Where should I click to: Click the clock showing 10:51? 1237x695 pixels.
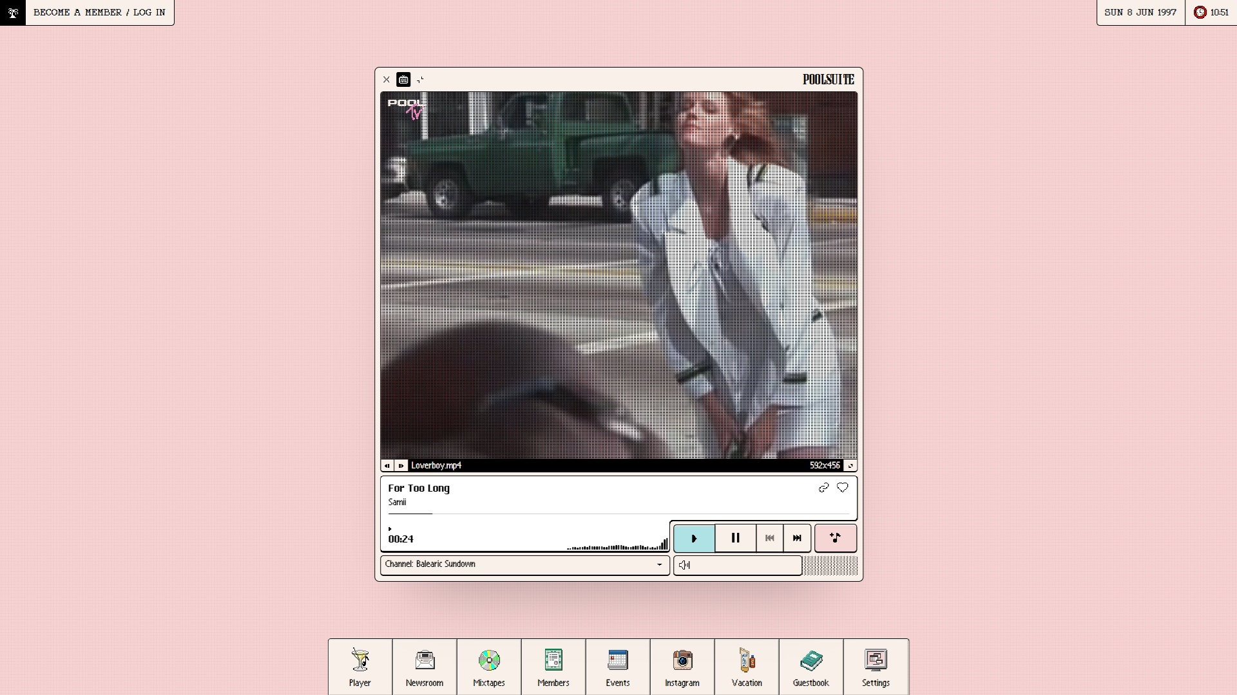click(1211, 12)
